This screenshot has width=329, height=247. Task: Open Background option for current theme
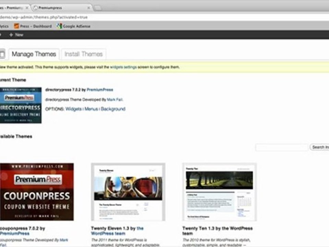pos(113,109)
